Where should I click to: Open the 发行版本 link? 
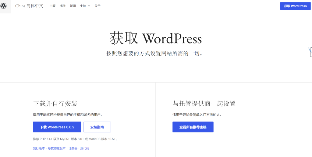[x=39, y=148]
